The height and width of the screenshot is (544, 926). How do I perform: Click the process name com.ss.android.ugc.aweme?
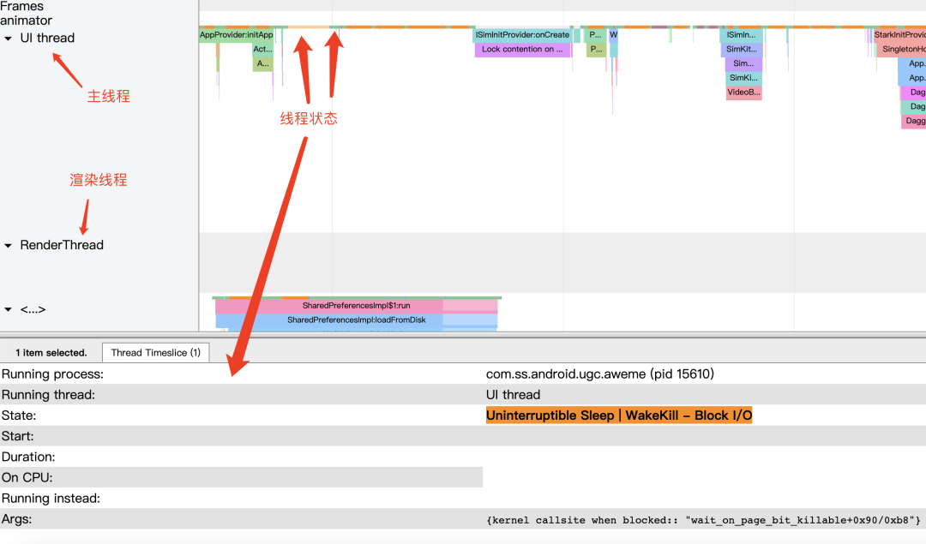(566, 374)
